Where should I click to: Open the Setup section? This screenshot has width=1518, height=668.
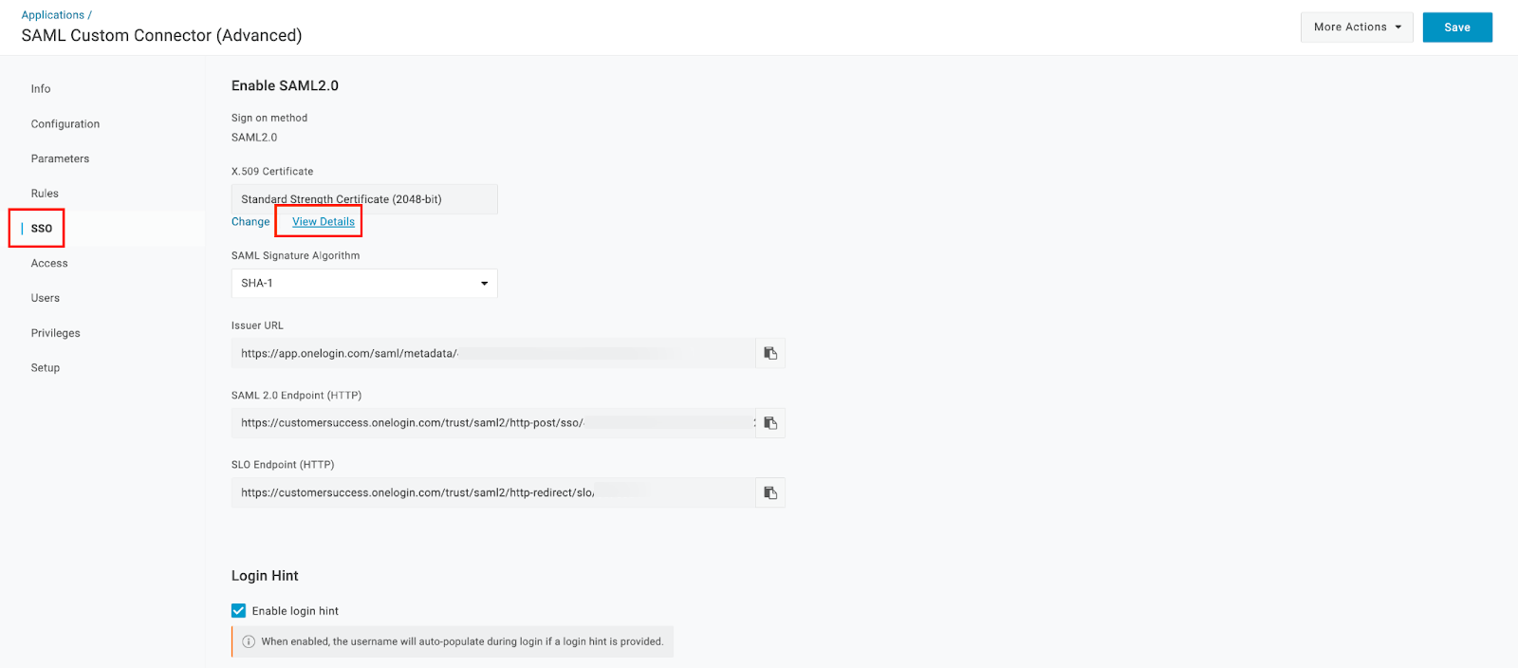click(x=46, y=368)
